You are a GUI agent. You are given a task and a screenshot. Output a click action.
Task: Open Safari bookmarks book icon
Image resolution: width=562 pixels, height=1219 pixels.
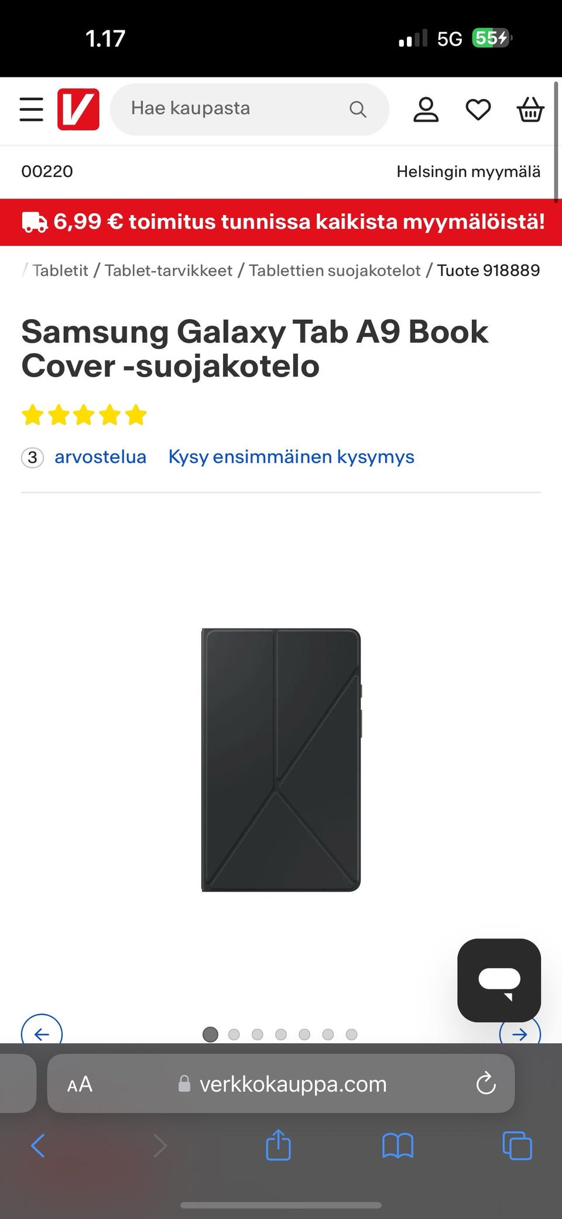click(x=398, y=1146)
